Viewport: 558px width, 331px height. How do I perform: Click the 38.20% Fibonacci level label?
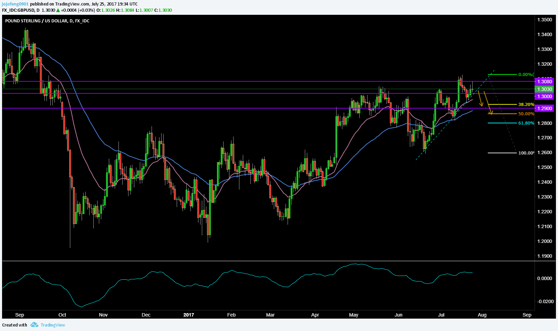[526, 105]
